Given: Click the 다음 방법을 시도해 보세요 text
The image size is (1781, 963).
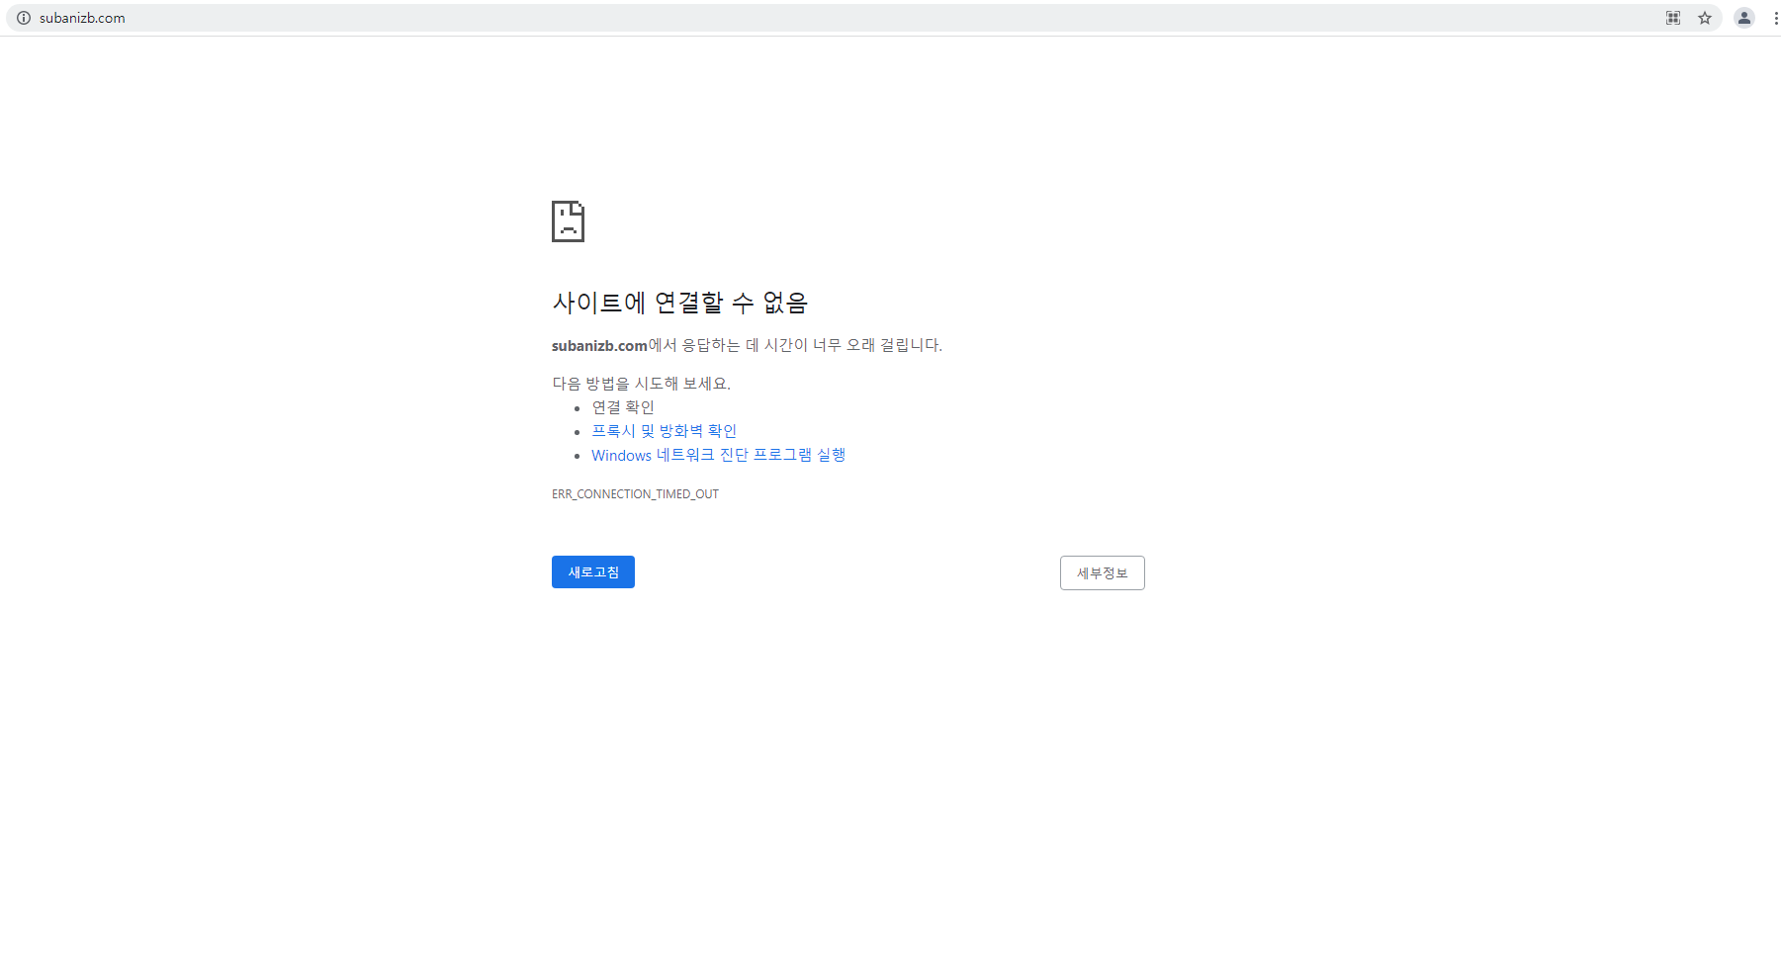Looking at the screenshot, I should [641, 384].
